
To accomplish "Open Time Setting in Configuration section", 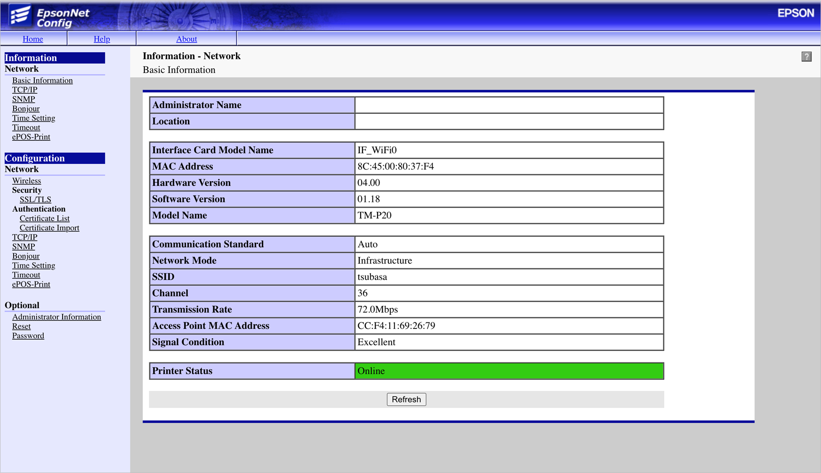I will coord(33,265).
